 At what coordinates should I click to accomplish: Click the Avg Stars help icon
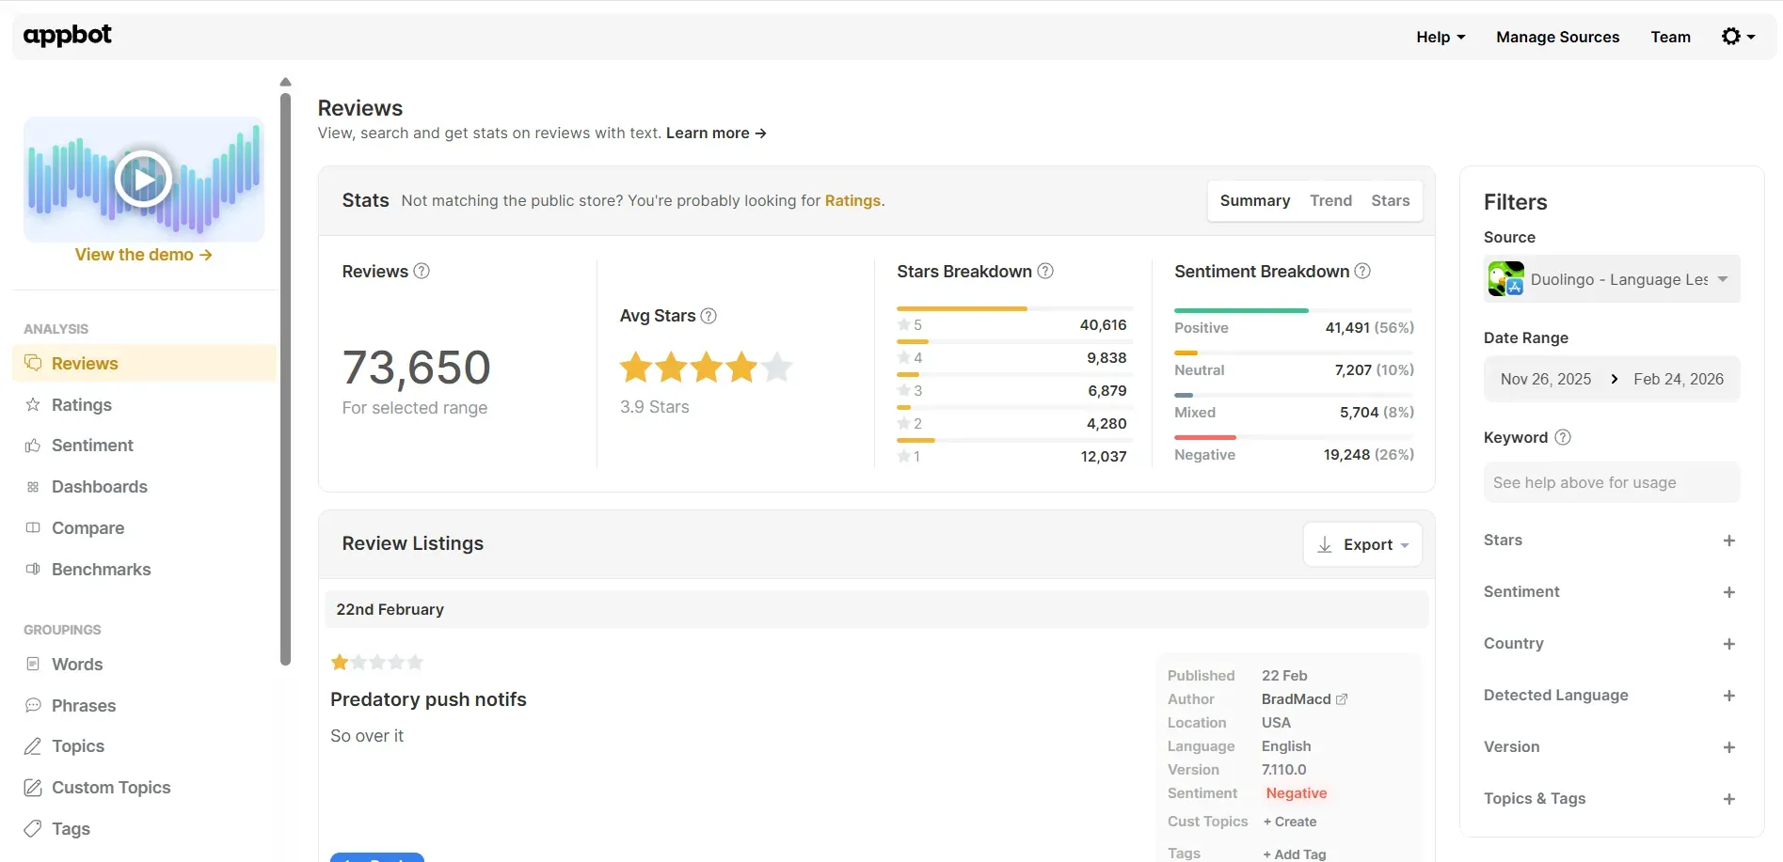(x=710, y=316)
